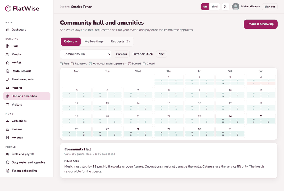Open Dashboard via its home icon
284x191 pixels.
tap(7, 29)
